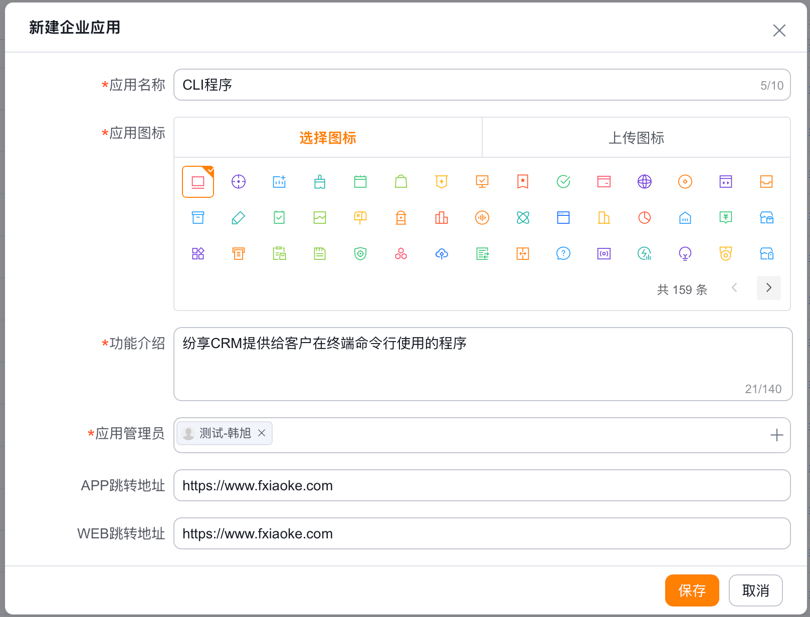Pick the red bar chart icon
Image resolution: width=810 pixels, height=617 pixels.
coord(442,217)
